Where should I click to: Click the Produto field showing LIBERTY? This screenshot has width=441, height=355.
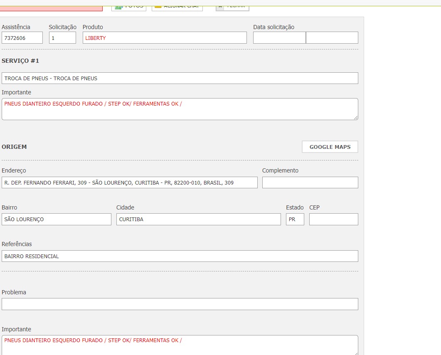(x=165, y=38)
